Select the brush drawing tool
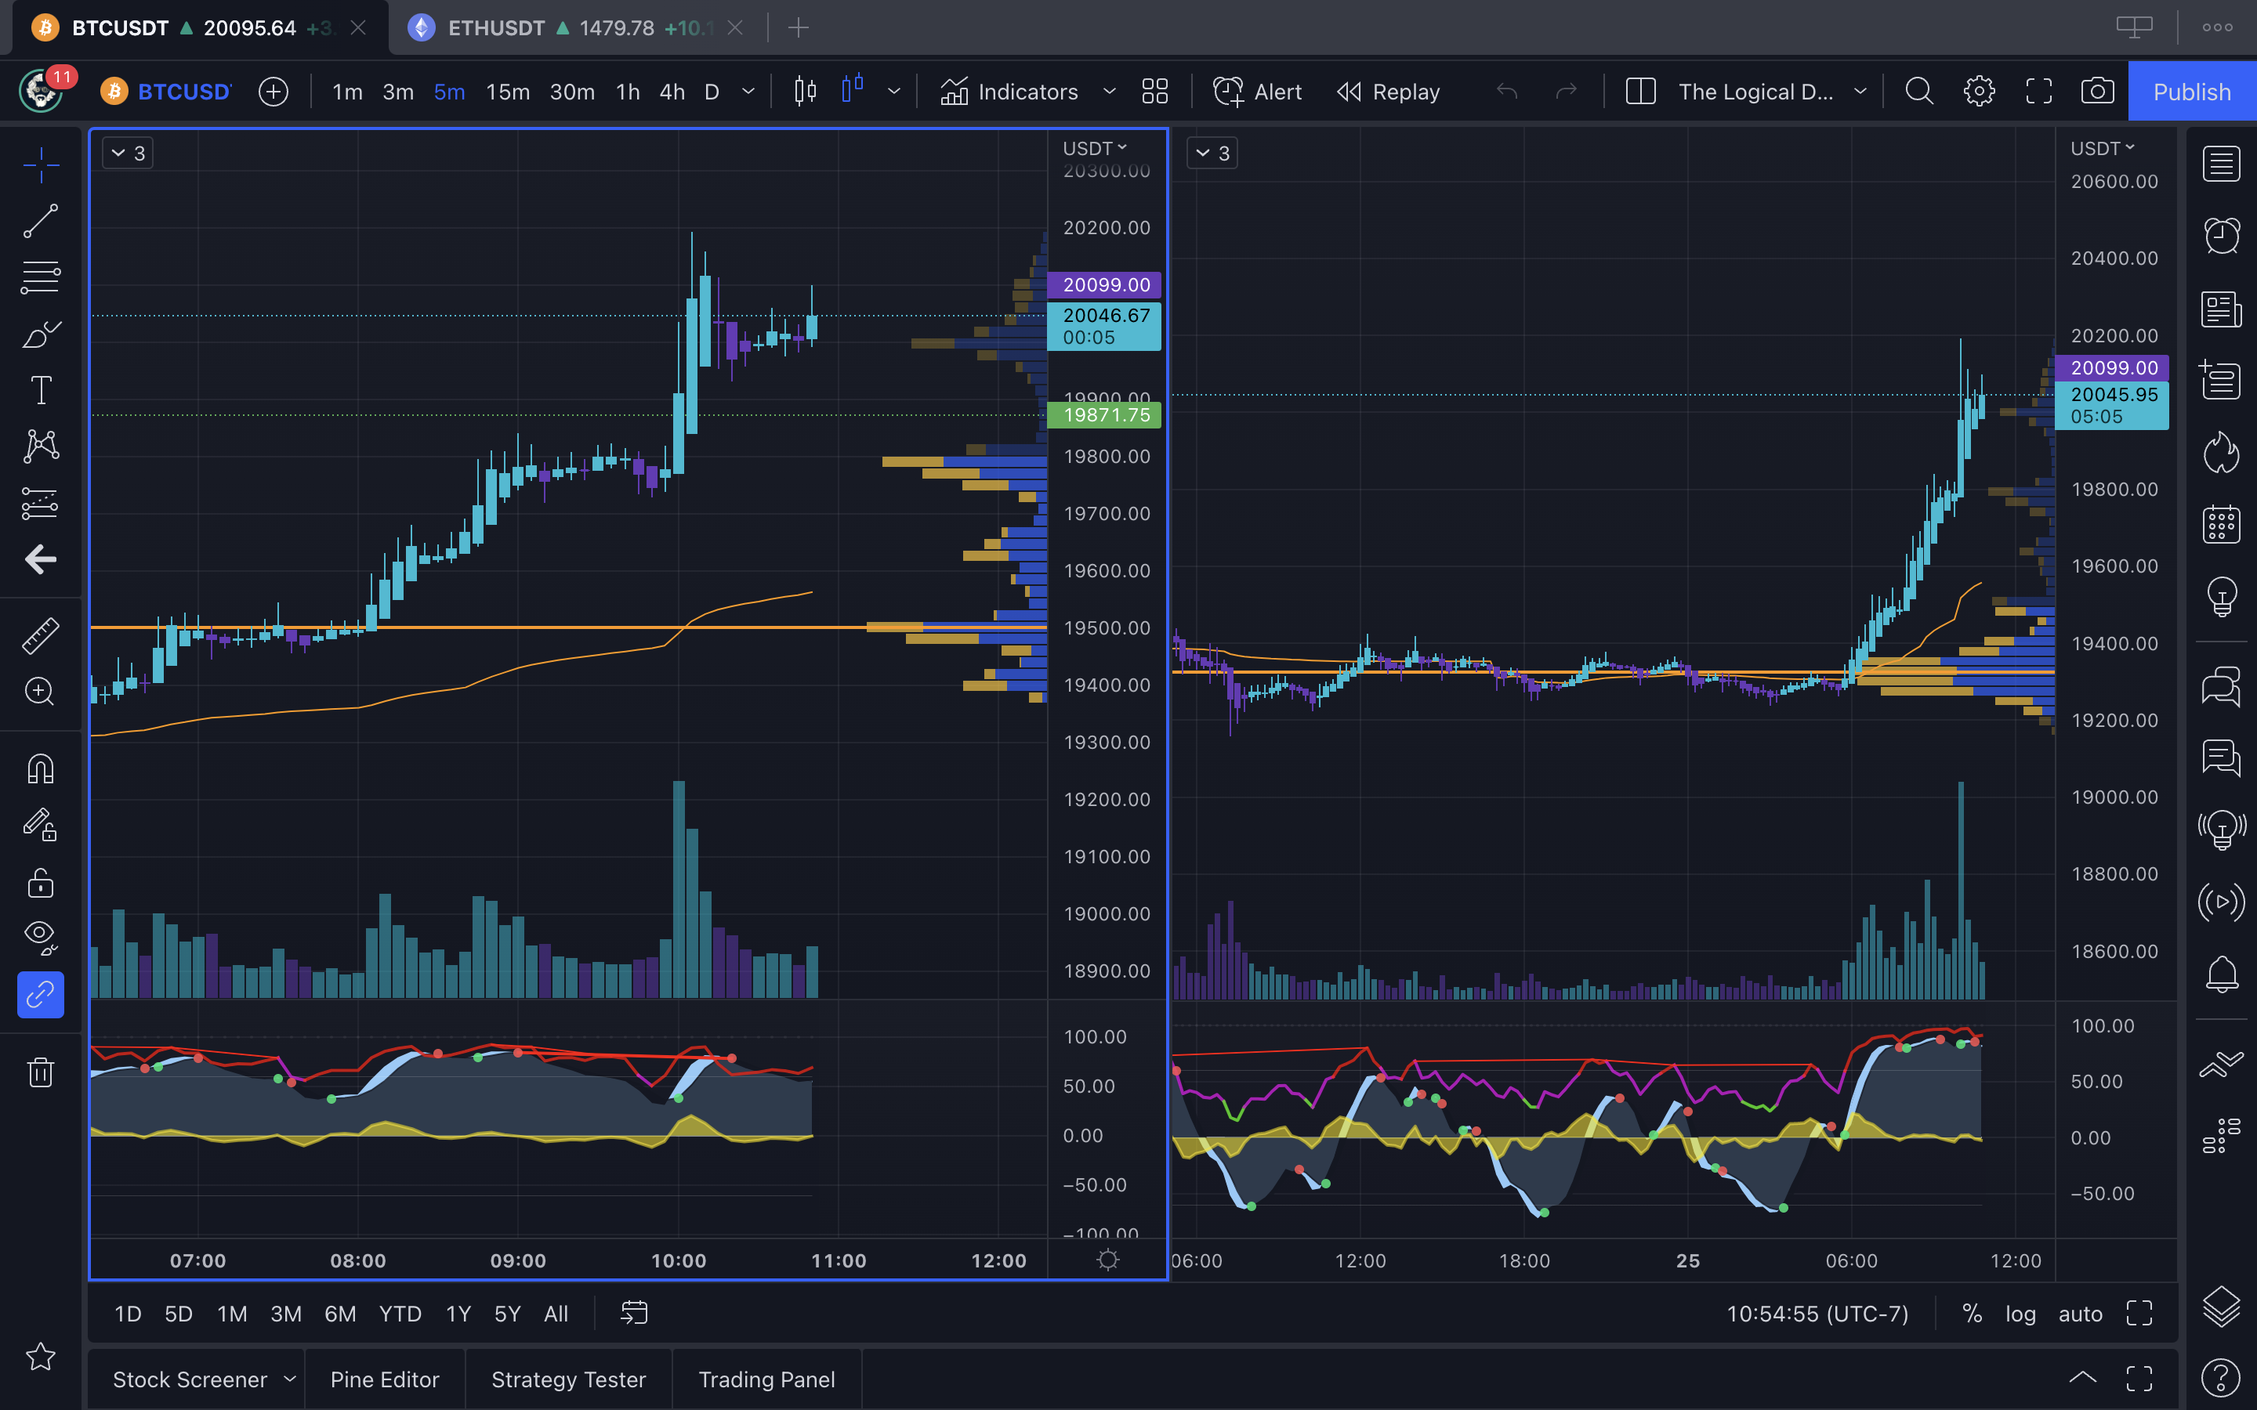 41,334
